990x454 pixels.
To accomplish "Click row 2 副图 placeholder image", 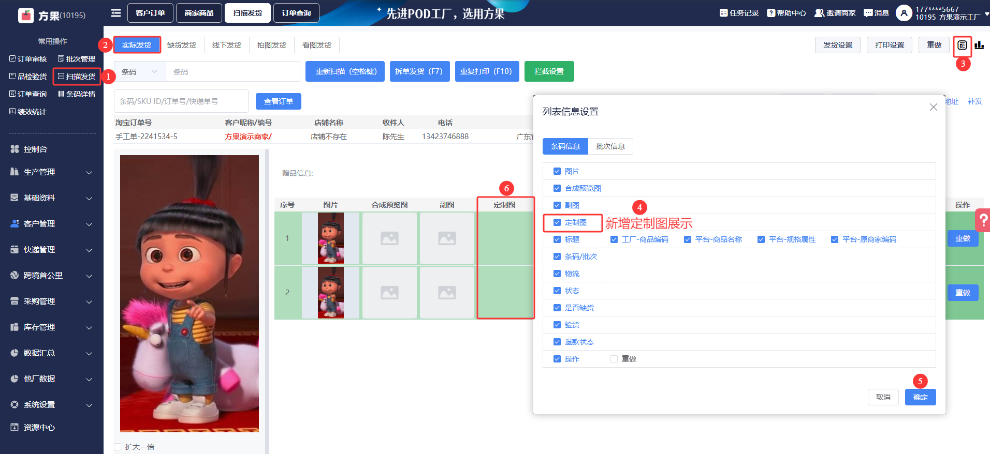I will (447, 293).
